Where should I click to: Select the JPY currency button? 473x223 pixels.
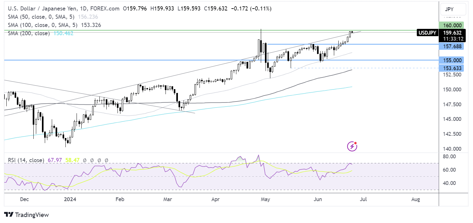click(x=453, y=9)
